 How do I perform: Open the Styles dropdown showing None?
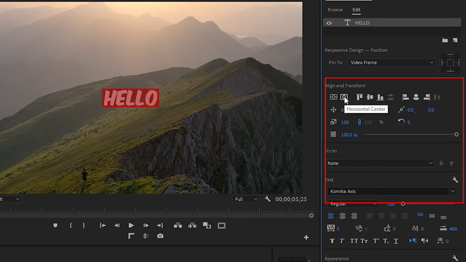(x=380, y=163)
